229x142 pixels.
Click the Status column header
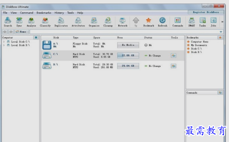point(148,38)
